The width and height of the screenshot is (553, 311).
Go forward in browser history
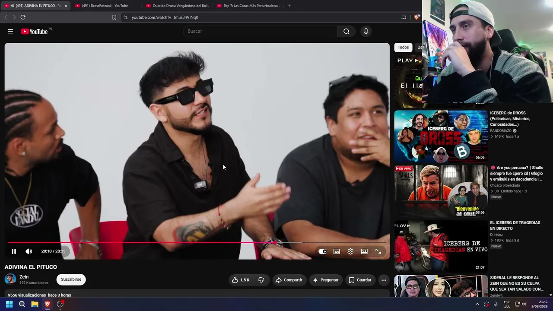(x=14, y=17)
